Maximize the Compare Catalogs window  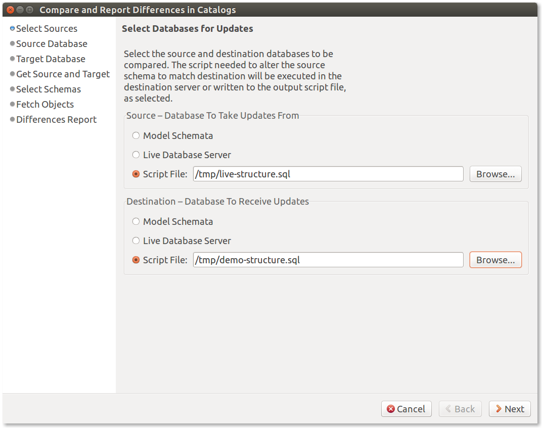coord(30,10)
